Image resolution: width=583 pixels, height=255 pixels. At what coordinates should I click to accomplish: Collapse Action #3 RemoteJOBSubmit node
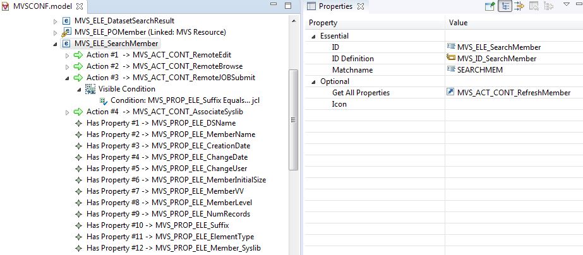tap(68, 78)
